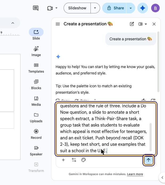This screenshot has width=165, height=185.
Task: Collapse side panel with the left chevron
Action: click(162, 178)
